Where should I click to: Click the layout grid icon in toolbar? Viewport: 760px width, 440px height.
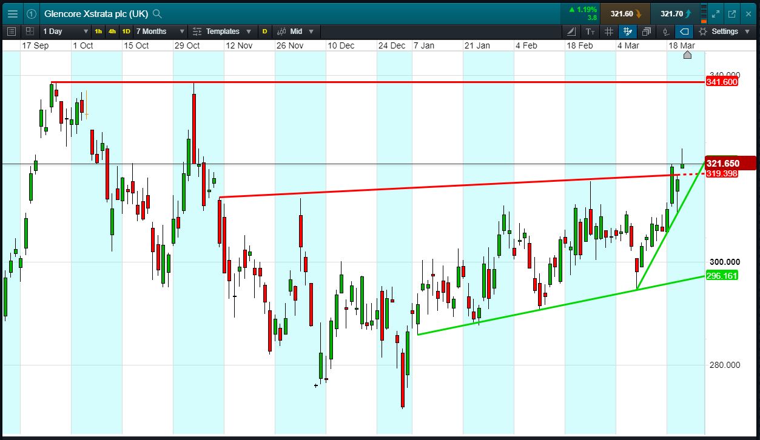coord(29,32)
